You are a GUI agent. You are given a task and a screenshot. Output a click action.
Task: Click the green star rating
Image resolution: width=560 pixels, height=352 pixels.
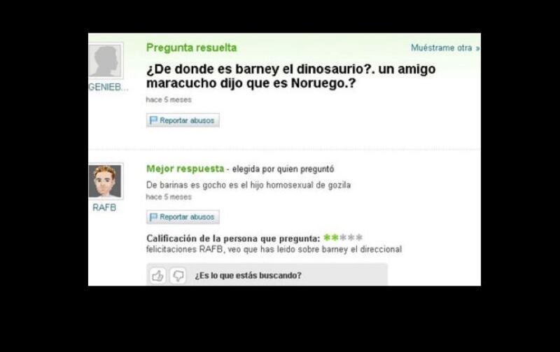[330, 237]
